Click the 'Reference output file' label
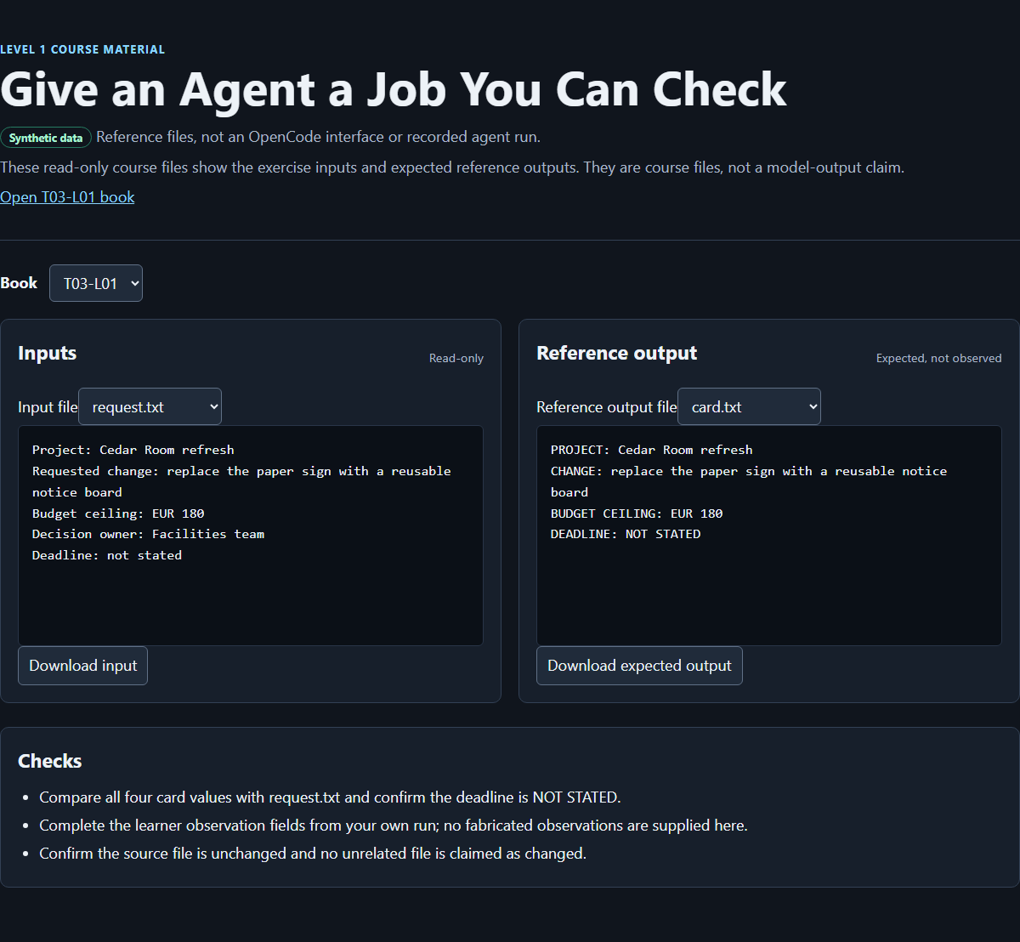 click(607, 407)
